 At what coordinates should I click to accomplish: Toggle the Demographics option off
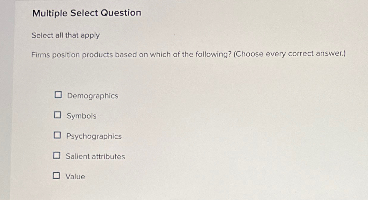[x=57, y=95]
